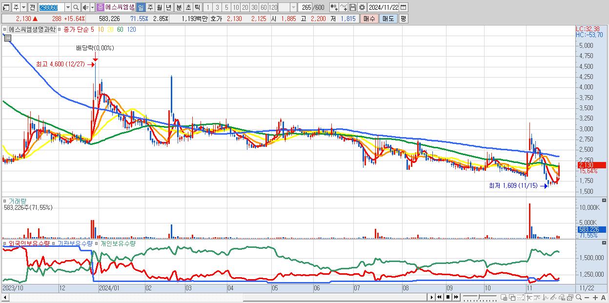Click 외국인보유수량 legend label
The height and width of the screenshot is (303, 609).
[29, 243]
